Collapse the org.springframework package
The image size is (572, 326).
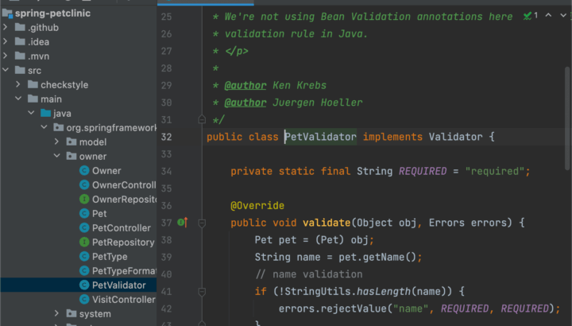(44, 127)
